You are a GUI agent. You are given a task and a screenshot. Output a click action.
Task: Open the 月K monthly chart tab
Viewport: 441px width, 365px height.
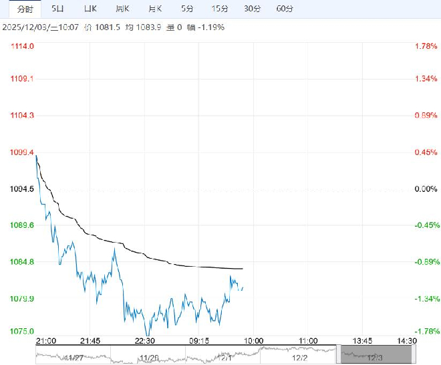pos(155,9)
